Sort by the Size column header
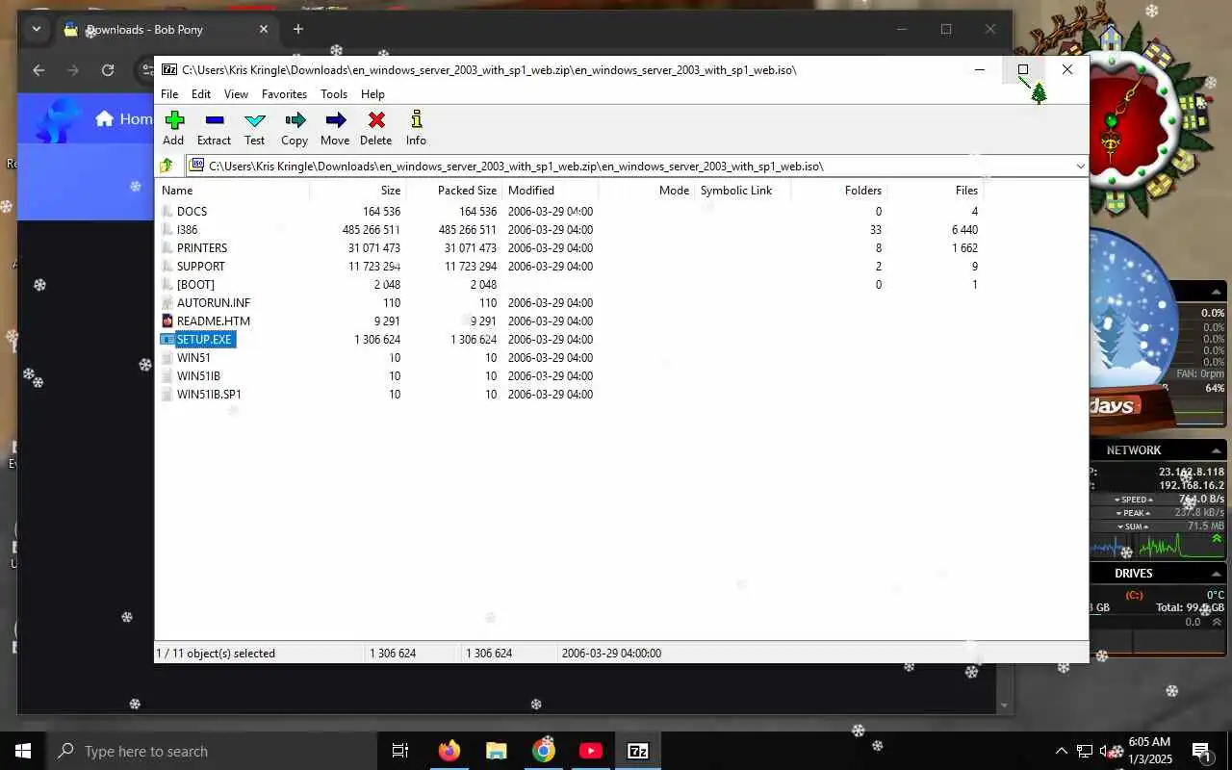 pyautogui.click(x=358, y=191)
